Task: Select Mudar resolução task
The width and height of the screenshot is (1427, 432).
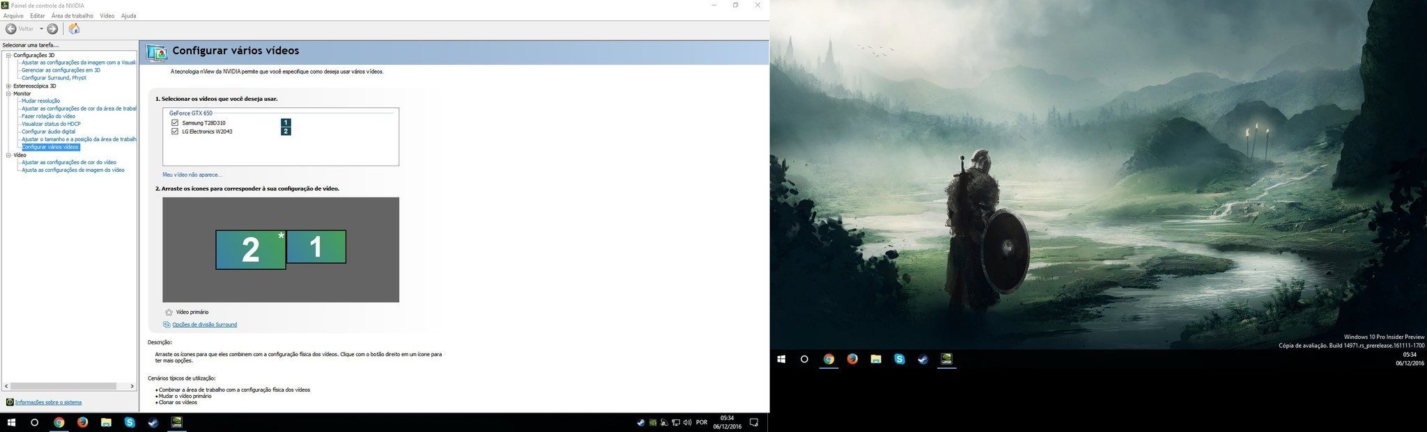Action: coord(40,101)
